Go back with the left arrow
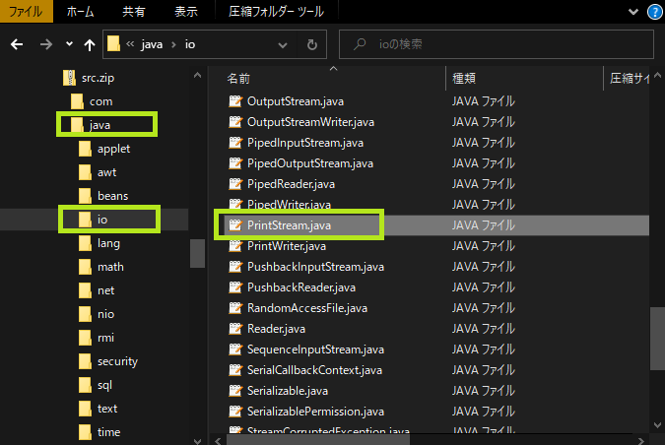The width and height of the screenshot is (665, 445). 17,44
